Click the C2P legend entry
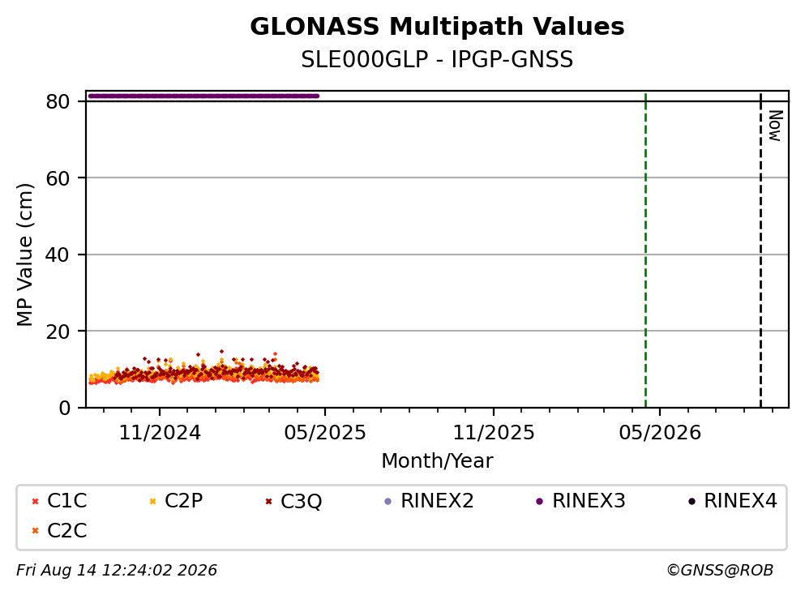 [176, 500]
